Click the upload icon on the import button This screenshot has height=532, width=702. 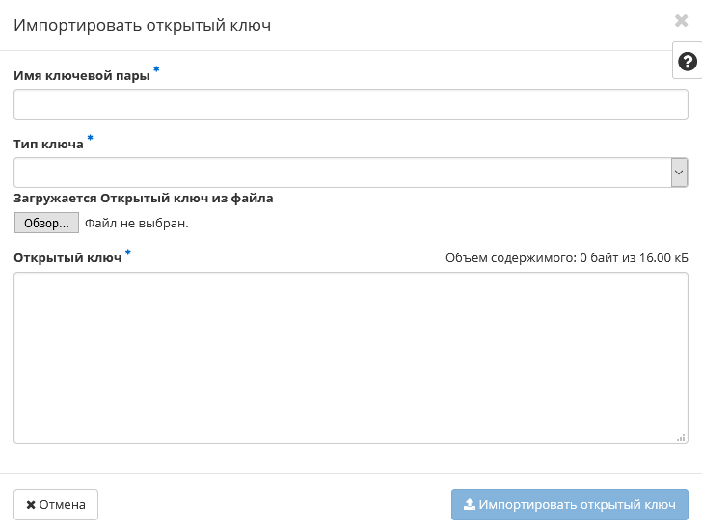pyautogui.click(x=470, y=504)
